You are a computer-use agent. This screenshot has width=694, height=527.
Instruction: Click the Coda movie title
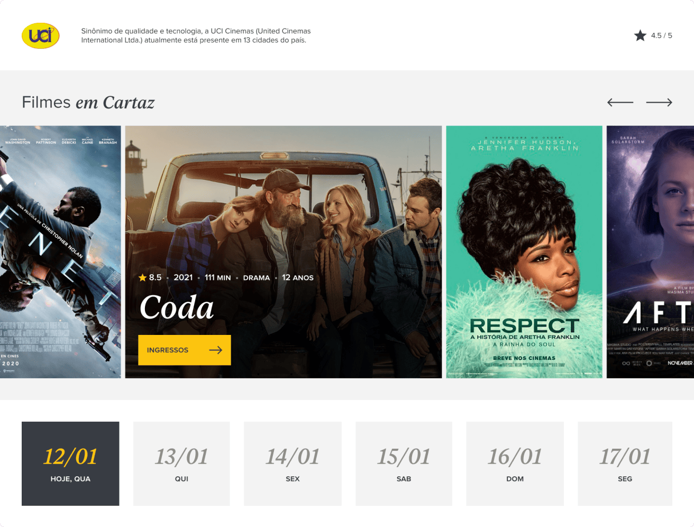tap(177, 307)
